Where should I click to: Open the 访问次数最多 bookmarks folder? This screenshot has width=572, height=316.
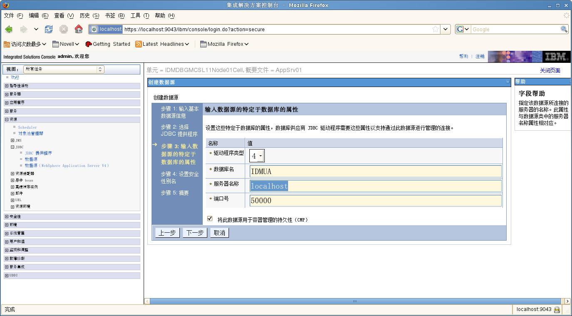pos(25,44)
